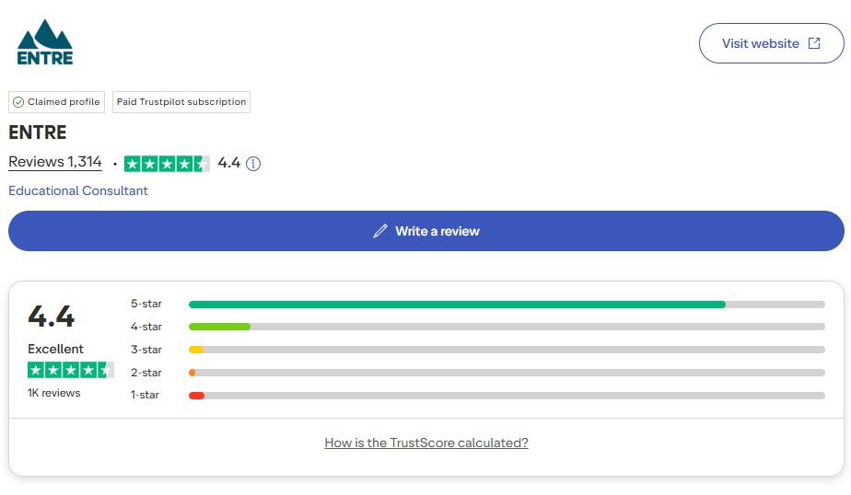
Task: Click the Excellent rating label
Action: [x=55, y=349]
